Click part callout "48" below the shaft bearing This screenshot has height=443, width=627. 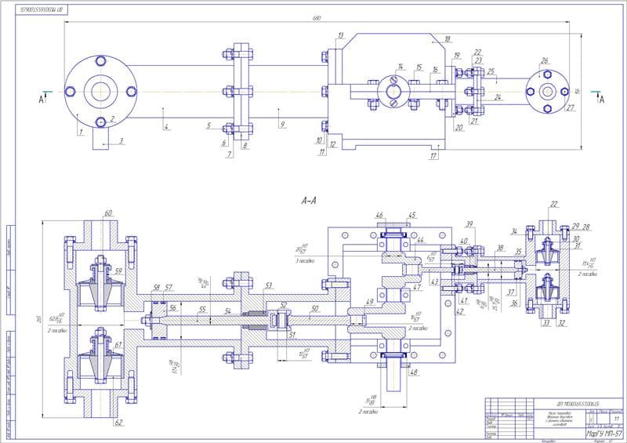(x=414, y=372)
